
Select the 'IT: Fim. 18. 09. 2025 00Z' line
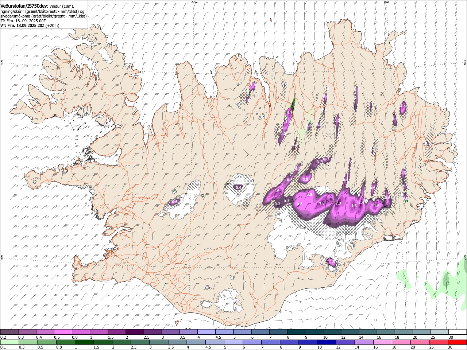coord(23,21)
